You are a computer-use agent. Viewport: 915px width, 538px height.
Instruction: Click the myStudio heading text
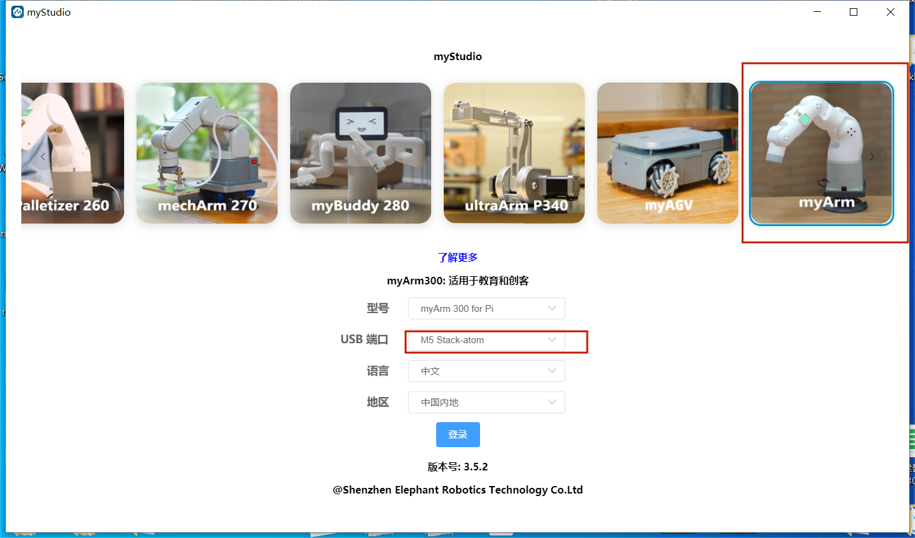coord(457,56)
